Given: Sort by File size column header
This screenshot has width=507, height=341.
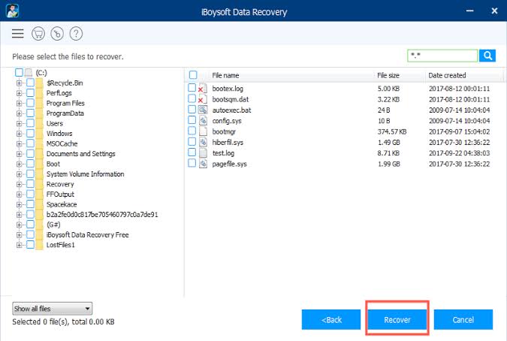Looking at the screenshot, I should [x=388, y=75].
